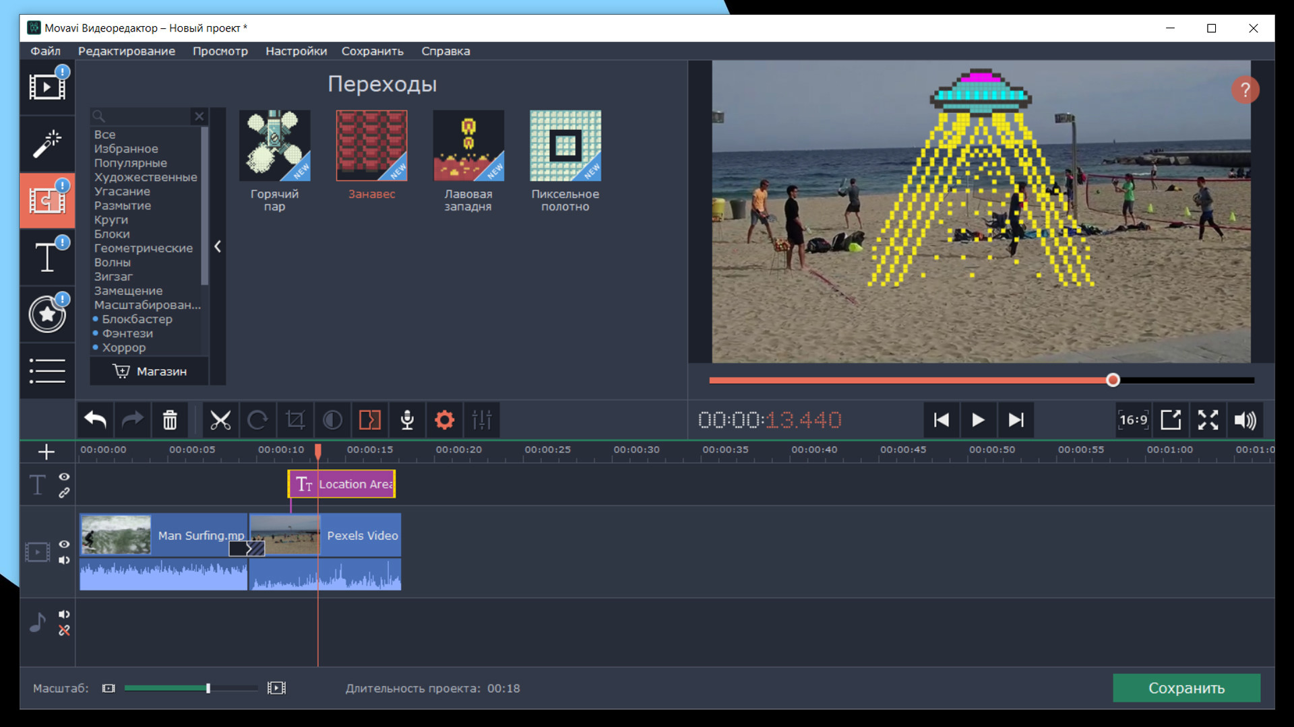Delete selection with trash can icon
This screenshot has height=727, width=1294.
click(x=170, y=420)
